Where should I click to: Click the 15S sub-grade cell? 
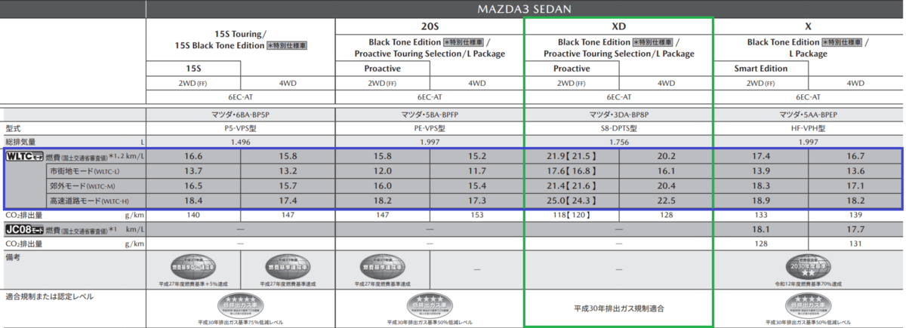coord(193,69)
